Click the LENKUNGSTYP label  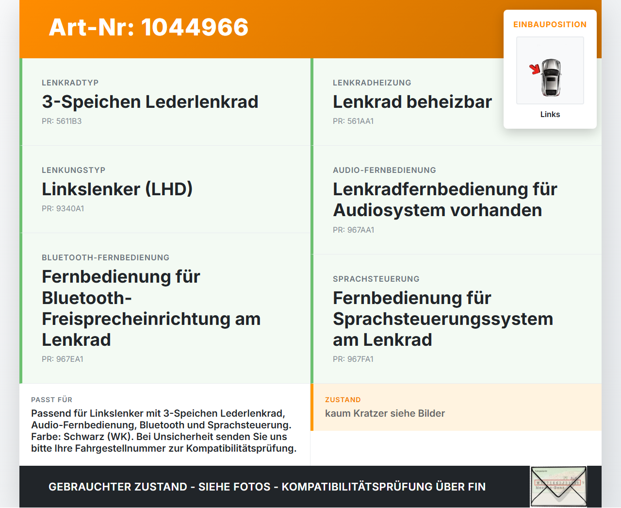pyautogui.click(x=74, y=170)
